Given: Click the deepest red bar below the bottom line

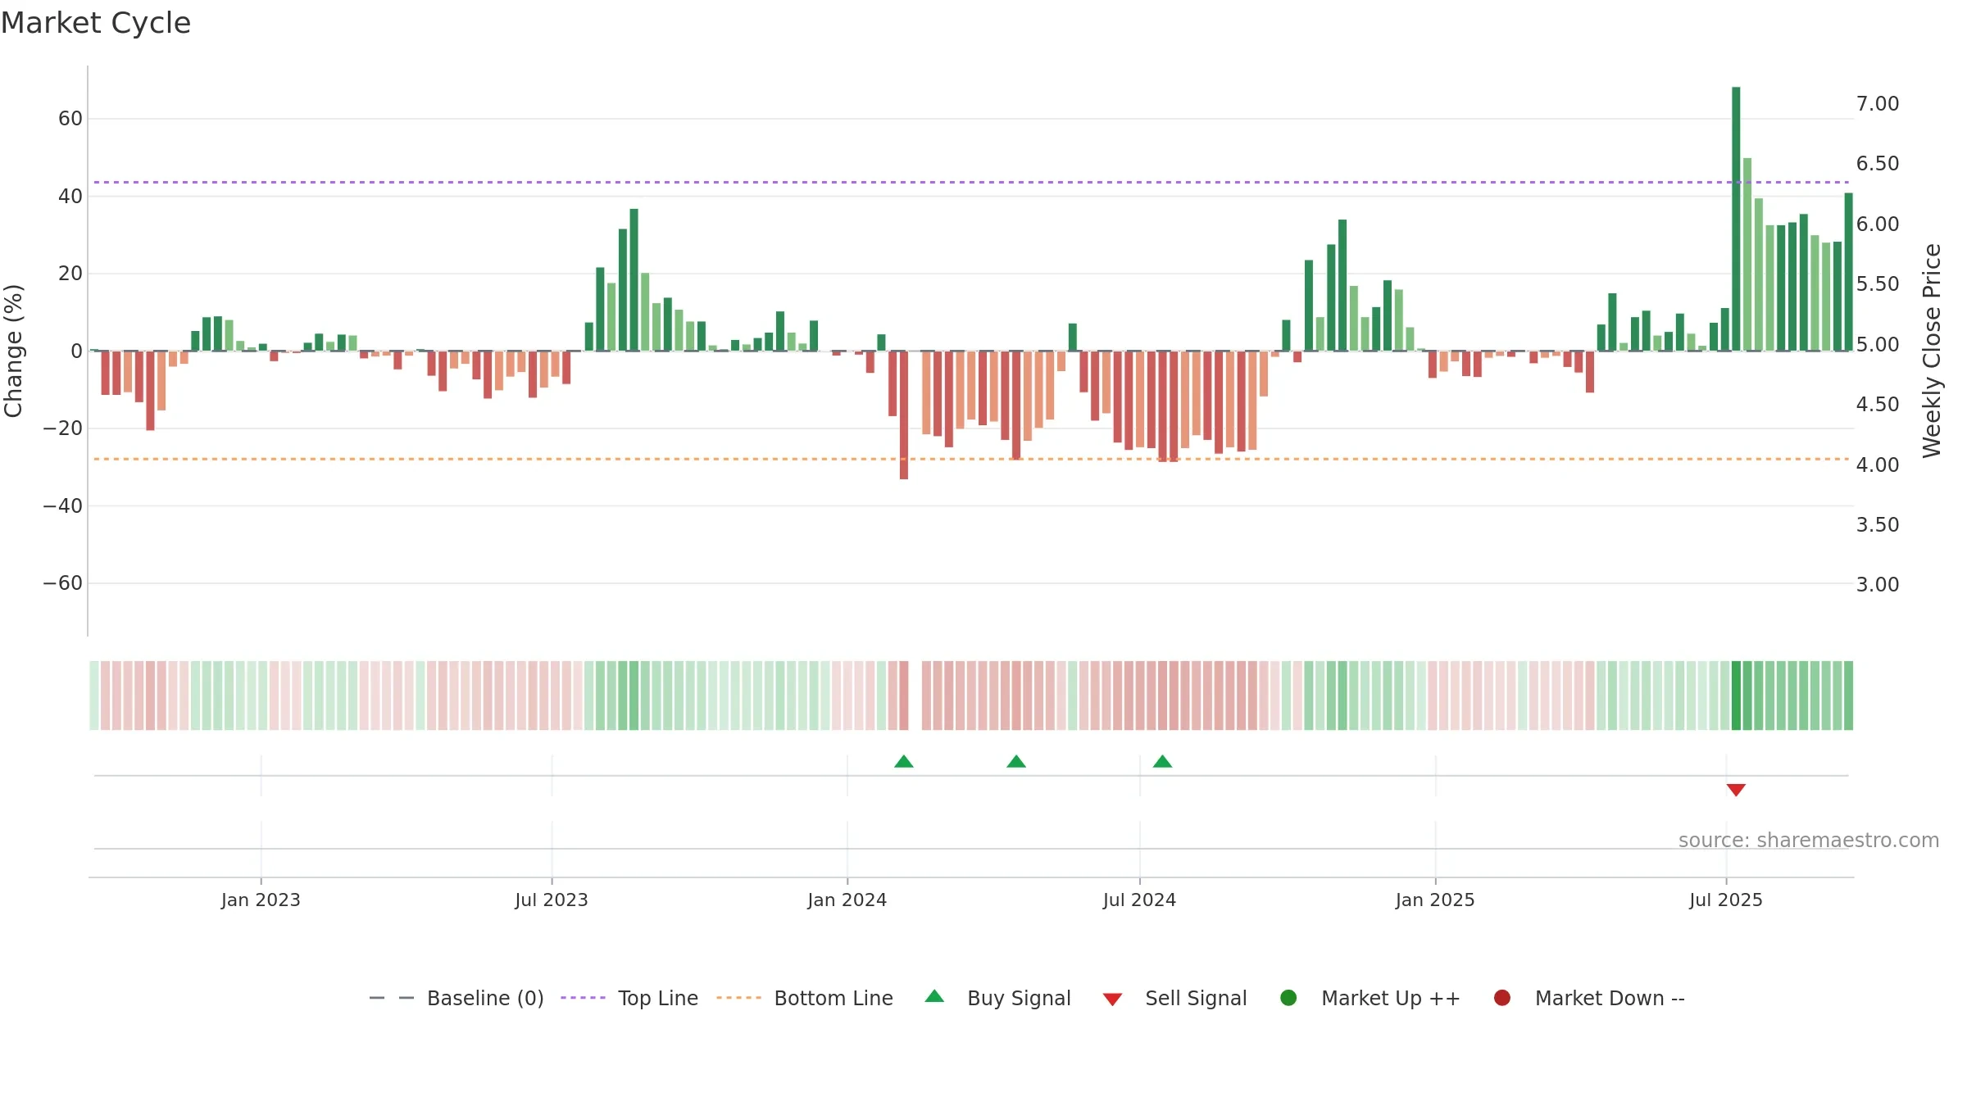Looking at the screenshot, I should point(904,415).
